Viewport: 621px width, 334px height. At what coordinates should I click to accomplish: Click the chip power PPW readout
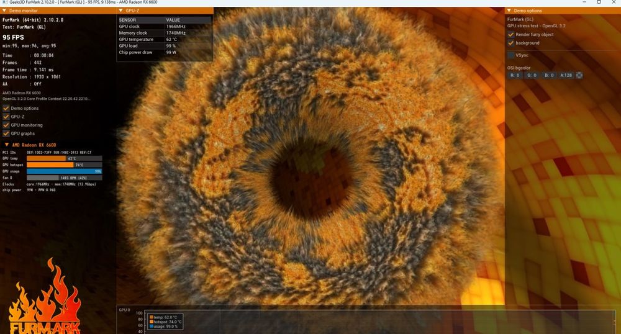(29, 190)
